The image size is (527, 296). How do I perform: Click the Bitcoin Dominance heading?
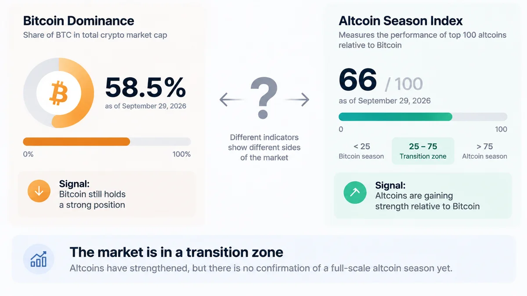[x=79, y=21]
